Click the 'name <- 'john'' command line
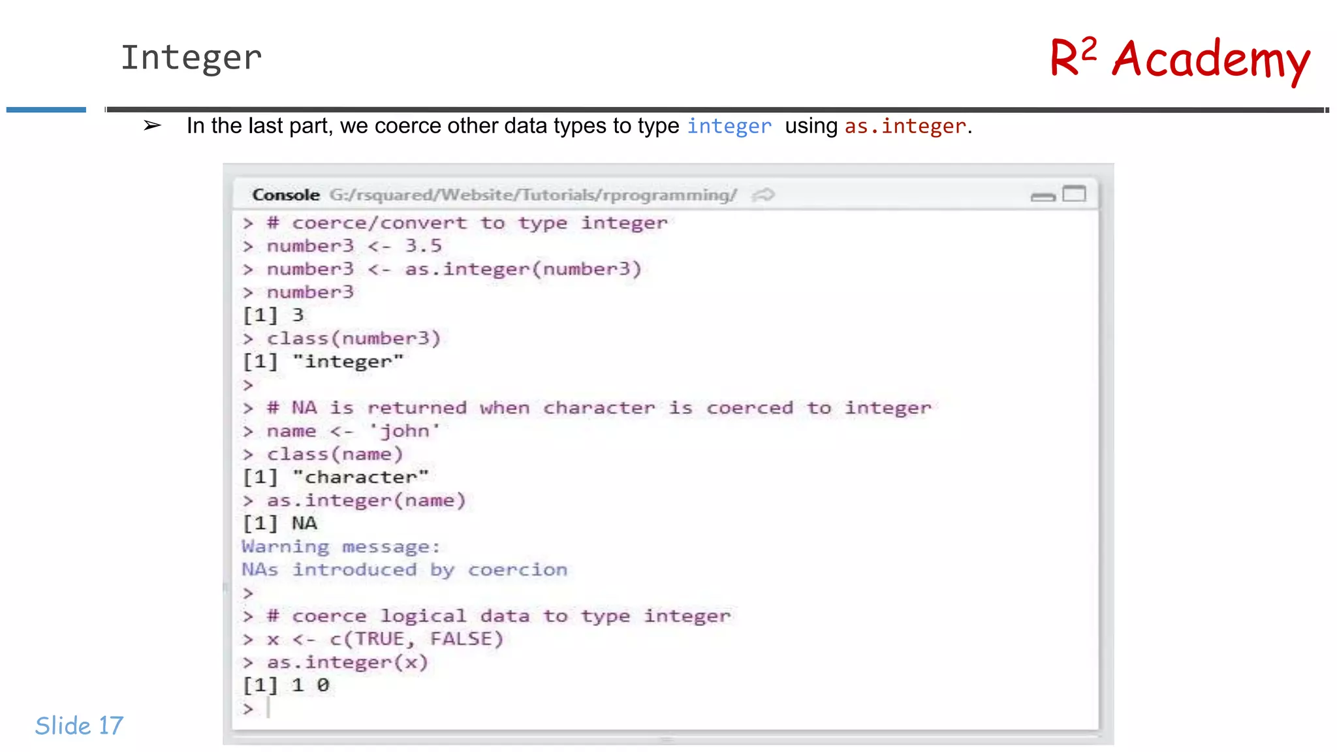The height and width of the screenshot is (752, 1337). click(x=353, y=431)
